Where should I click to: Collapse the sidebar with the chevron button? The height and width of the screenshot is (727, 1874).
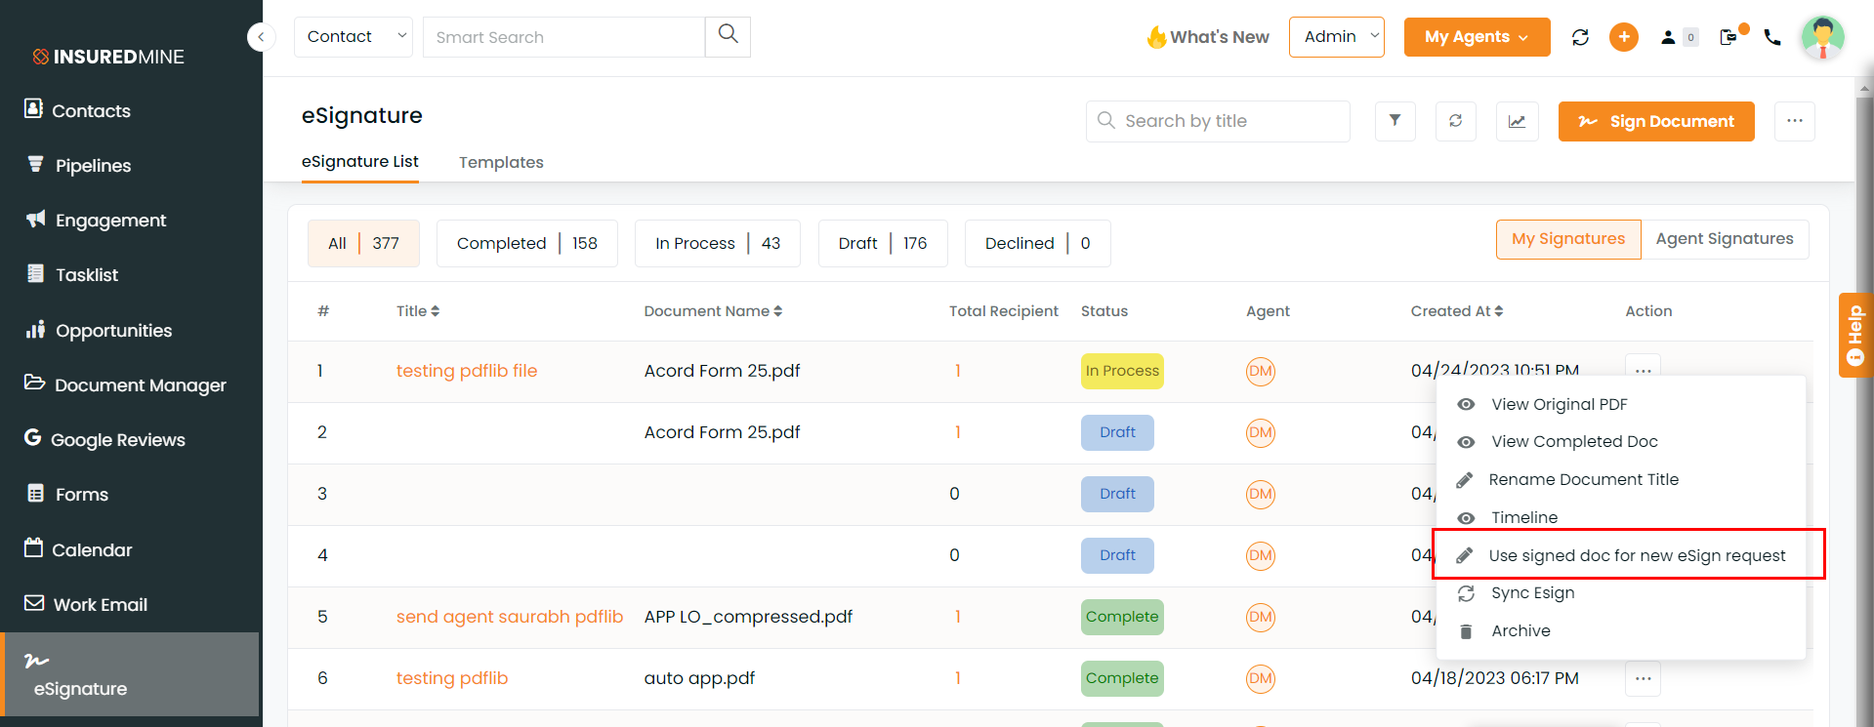pos(261,37)
